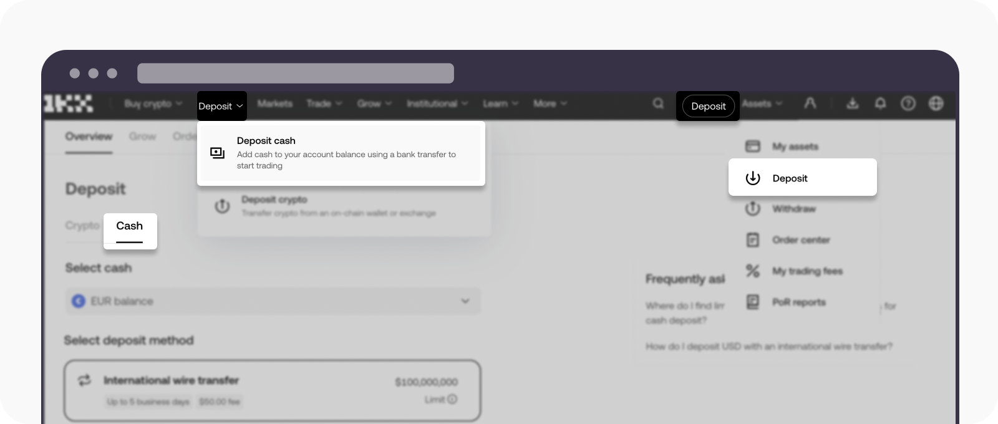Open Markets in the navigation bar
Viewport: 998px width, 424px height.
click(x=274, y=104)
